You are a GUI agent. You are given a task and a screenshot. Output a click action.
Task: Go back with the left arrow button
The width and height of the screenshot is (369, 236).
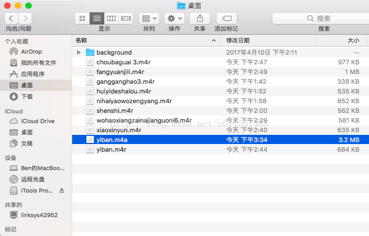coord(11,18)
